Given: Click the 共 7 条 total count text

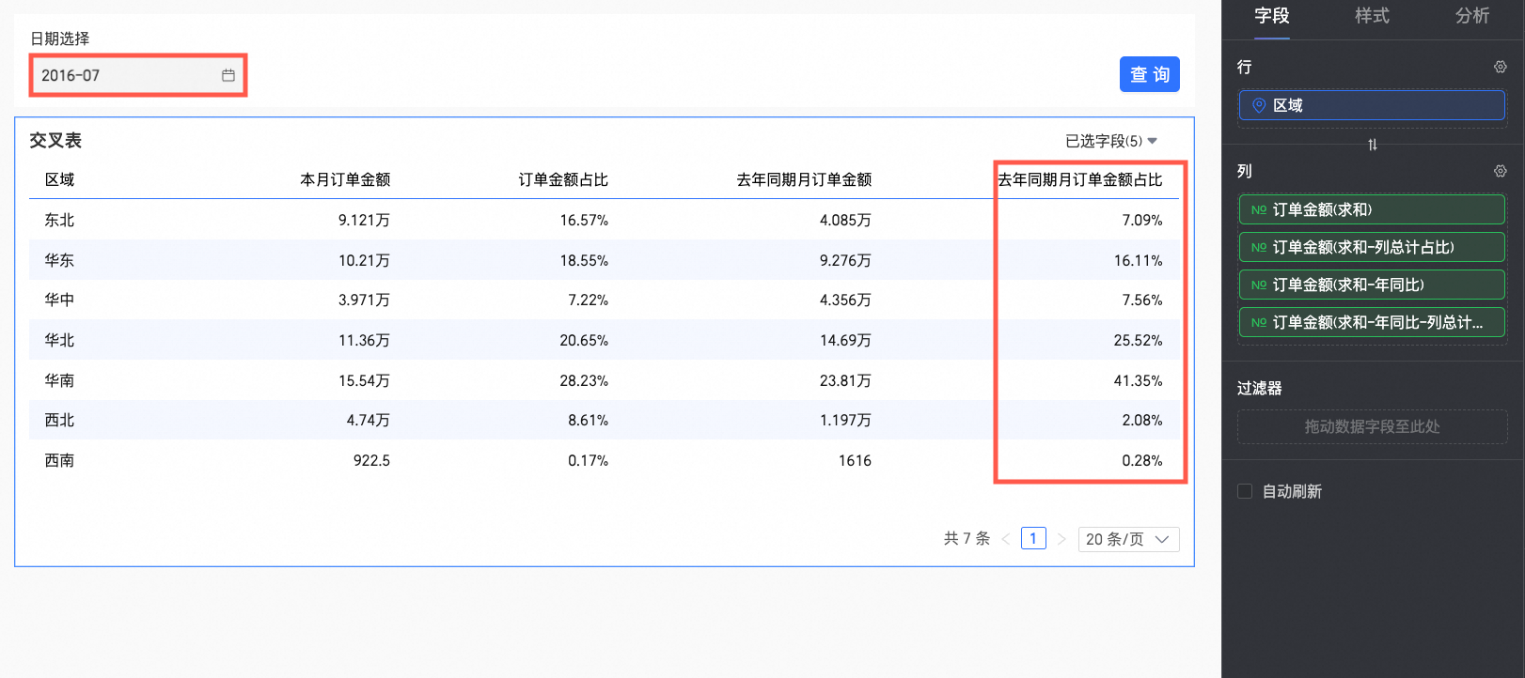Looking at the screenshot, I should pyautogui.click(x=967, y=538).
